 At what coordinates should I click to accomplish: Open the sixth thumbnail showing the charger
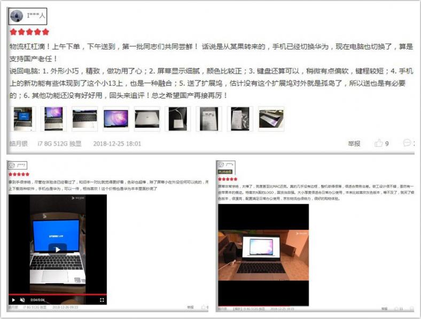click(x=178, y=119)
